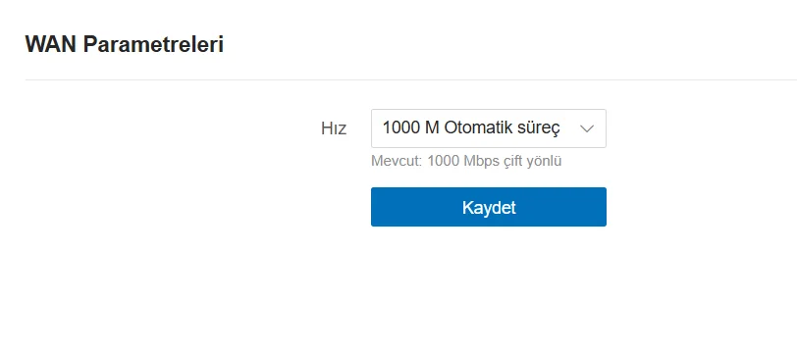
Task: Focus the speed select box beside Hız
Action: point(489,128)
